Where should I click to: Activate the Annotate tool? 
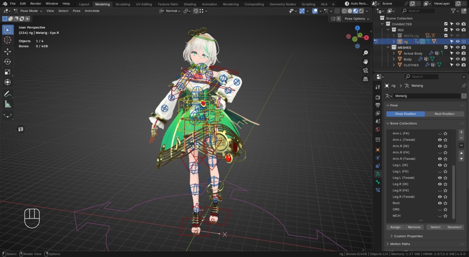pyautogui.click(x=7, y=94)
